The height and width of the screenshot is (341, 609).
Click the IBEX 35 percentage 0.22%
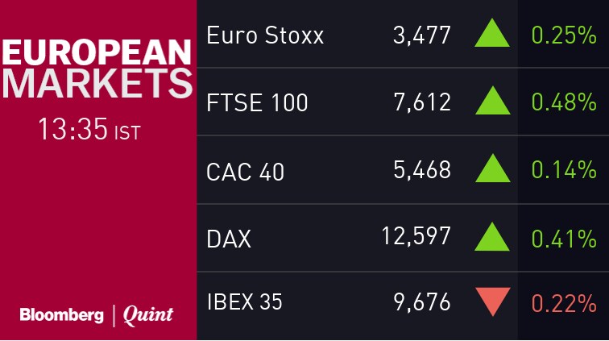564,303
